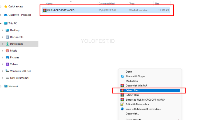Go to the Desktop folder
Screen dimensions: 214x120
coord(15,30)
